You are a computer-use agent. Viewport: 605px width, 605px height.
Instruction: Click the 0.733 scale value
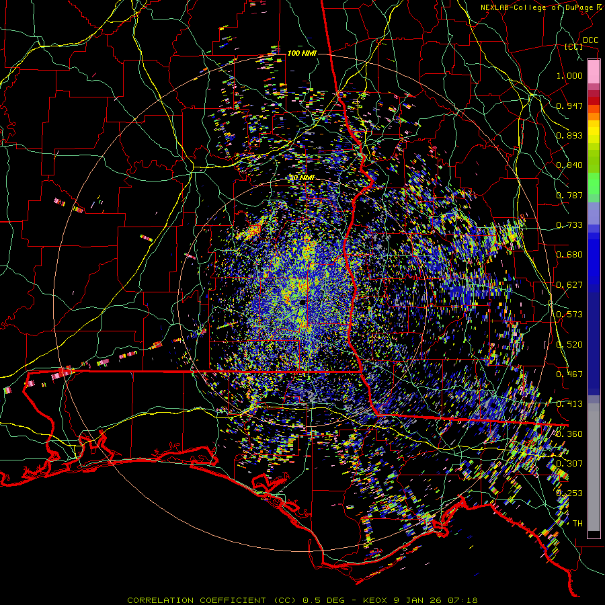pos(569,225)
